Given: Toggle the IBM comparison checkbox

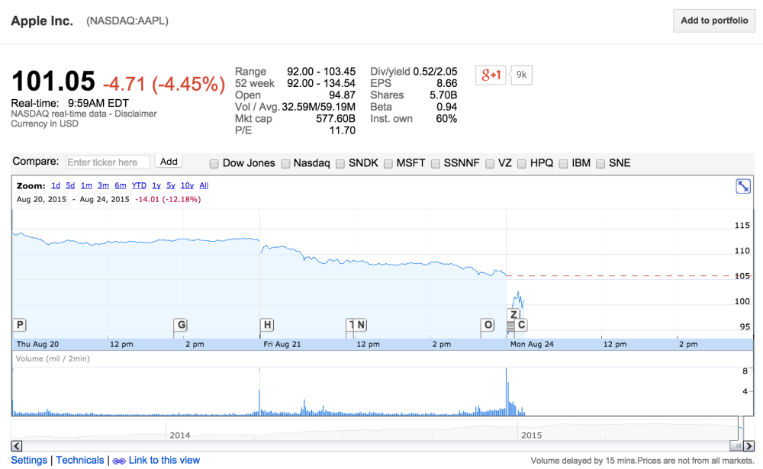Looking at the screenshot, I should 563,164.
